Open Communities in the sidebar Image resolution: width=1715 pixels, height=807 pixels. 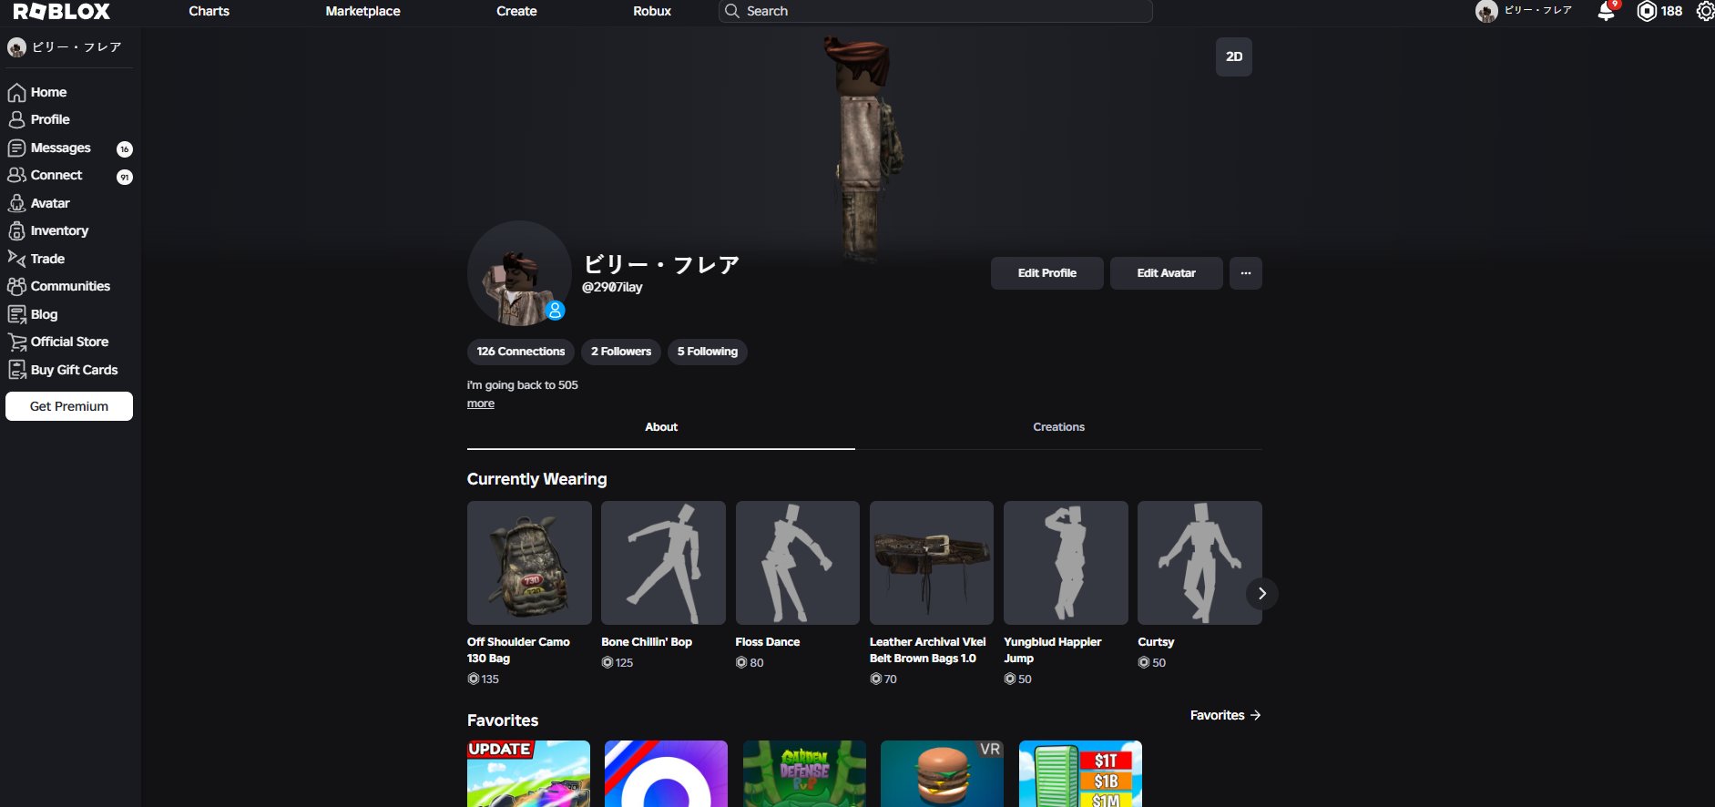[x=70, y=286]
